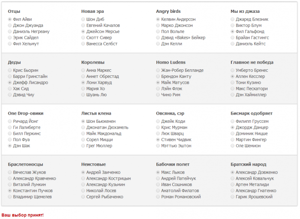
Task: Click the Братский народ group heading
Action: pyautogui.click(x=248, y=164)
